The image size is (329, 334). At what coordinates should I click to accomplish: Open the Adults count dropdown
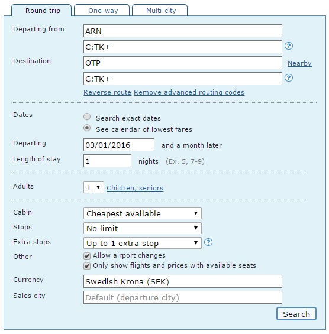click(93, 187)
